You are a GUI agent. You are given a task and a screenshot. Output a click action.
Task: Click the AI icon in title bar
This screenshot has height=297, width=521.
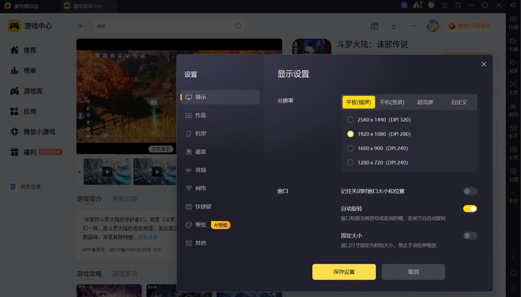pyautogui.click(x=417, y=5)
